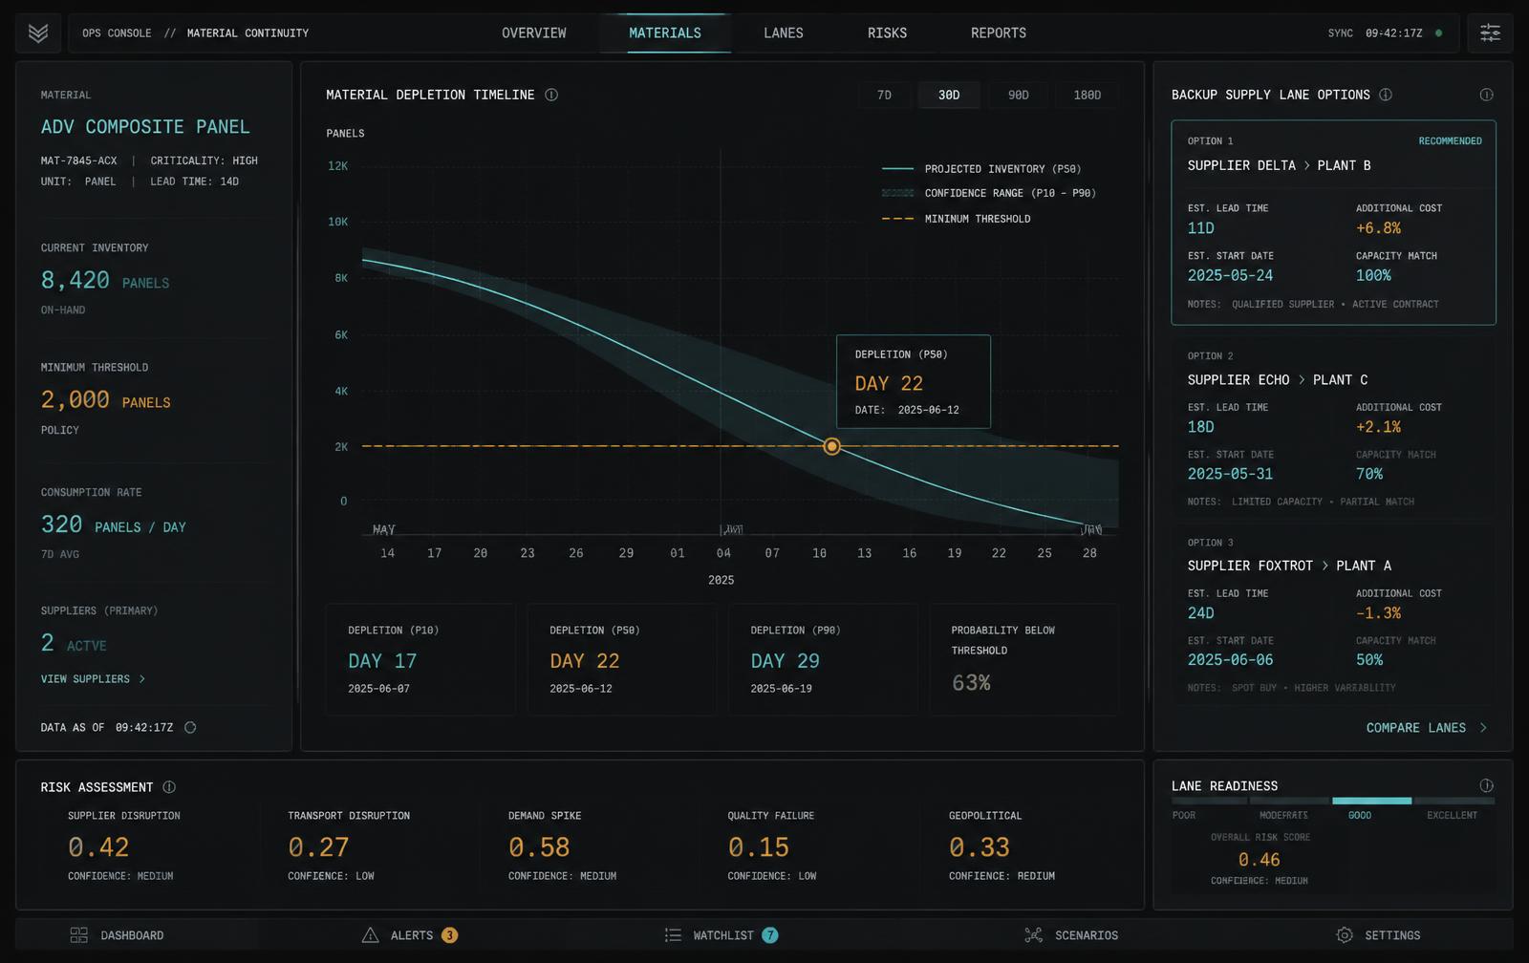This screenshot has height=963, width=1529.
Task: Open Alerts in bottom bar
Action: (410, 935)
